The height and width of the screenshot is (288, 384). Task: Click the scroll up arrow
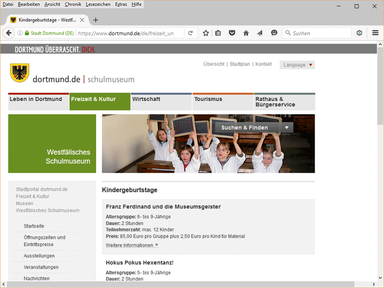tap(380, 44)
